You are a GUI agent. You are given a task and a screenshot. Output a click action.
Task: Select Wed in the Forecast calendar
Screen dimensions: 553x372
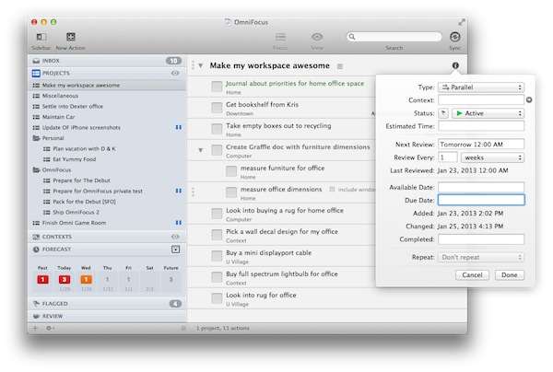(x=86, y=279)
